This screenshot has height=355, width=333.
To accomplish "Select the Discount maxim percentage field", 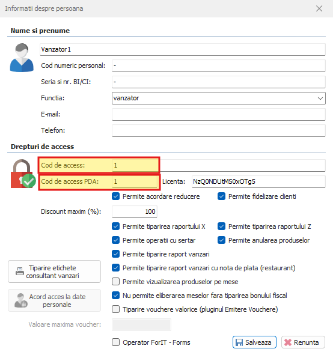I will 135,211.
